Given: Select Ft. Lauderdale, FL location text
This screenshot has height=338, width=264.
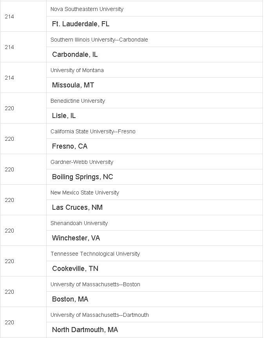Looking at the screenshot, I should [x=81, y=24].
